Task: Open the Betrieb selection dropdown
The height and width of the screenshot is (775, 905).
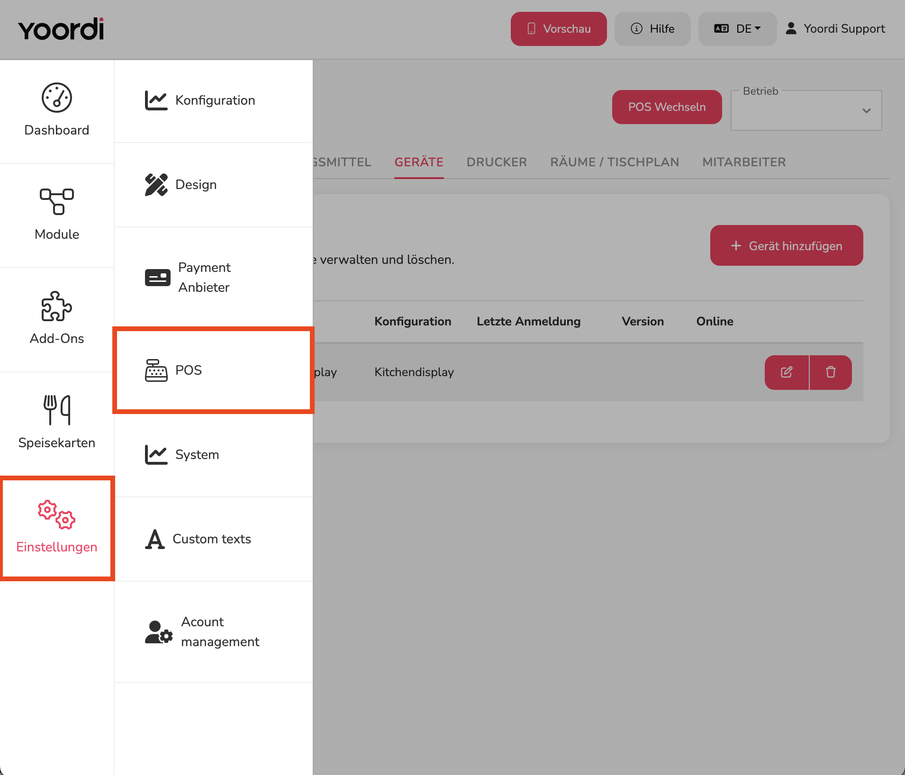Action: 806,110
